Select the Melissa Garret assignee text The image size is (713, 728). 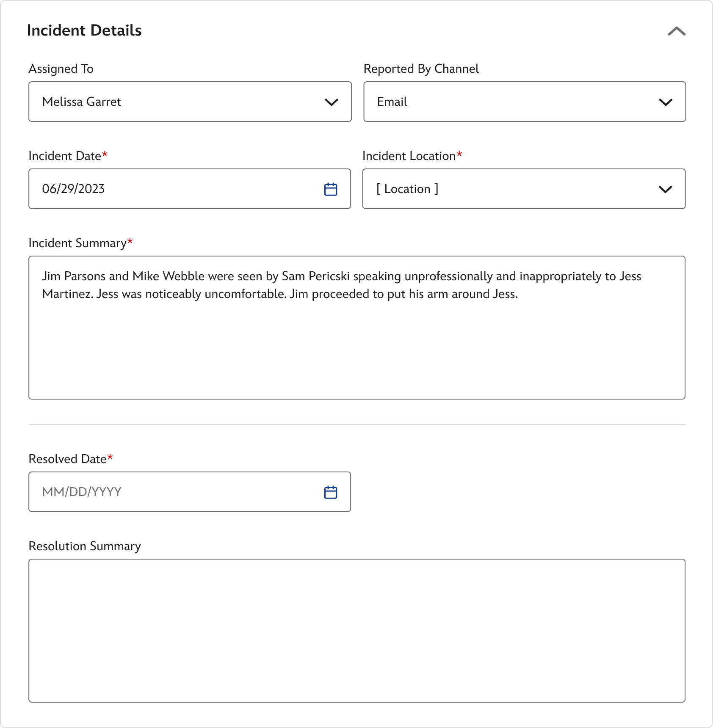click(x=82, y=102)
